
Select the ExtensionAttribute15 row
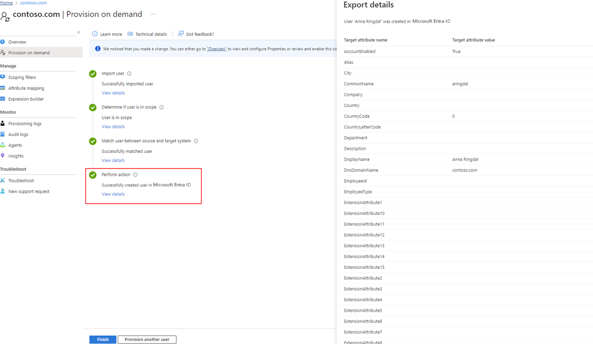pyautogui.click(x=465, y=267)
